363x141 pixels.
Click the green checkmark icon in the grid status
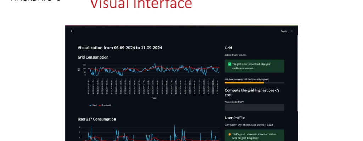[x=230, y=64]
